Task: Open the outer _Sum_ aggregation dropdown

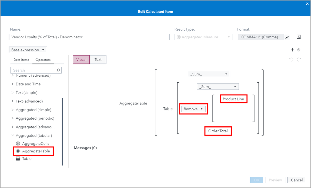Action: click(x=209, y=74)
